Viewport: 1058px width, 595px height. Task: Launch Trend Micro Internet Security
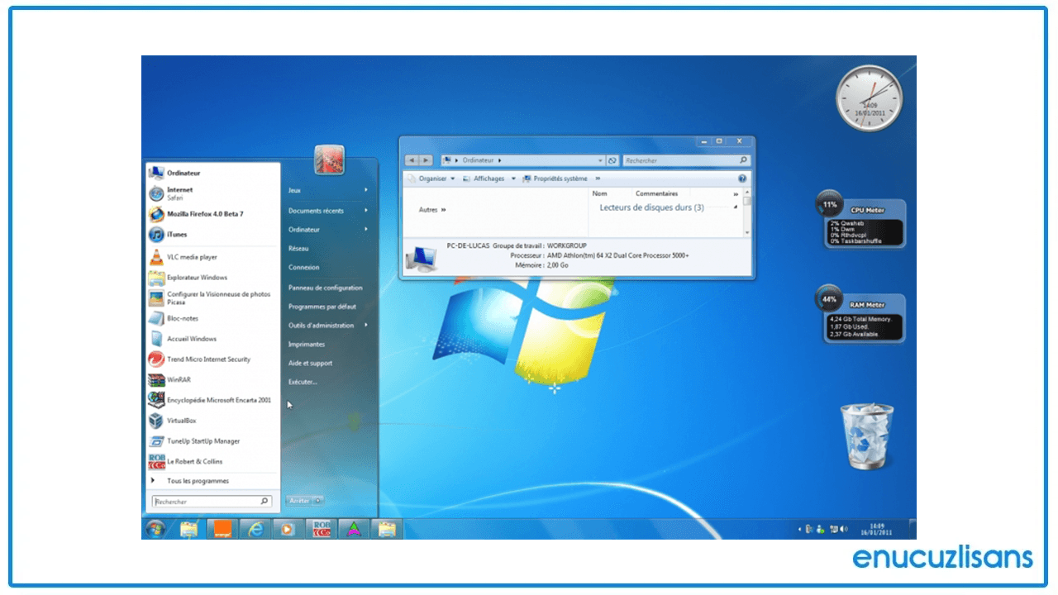(x=213, y=359)
